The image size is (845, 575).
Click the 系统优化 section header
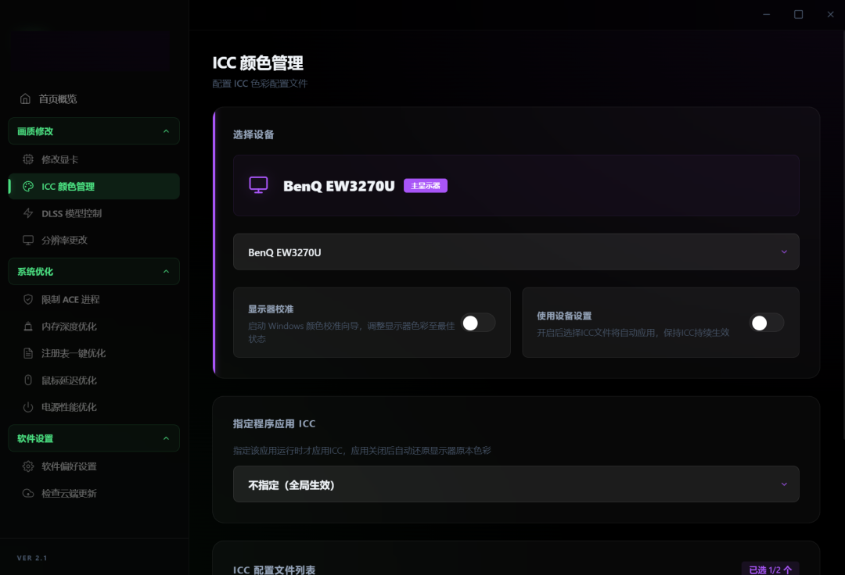tap(94, 272)
